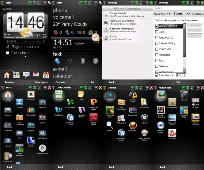Open Excel Mobile icon
Screen dimensions: 204x170
pyautogui.click(x=70, y=102)
